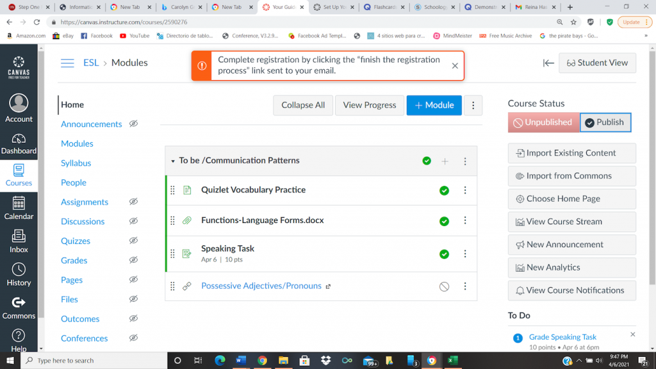The image size is (656, 369).
Task: Toggle the visibility eye next to Assignments
Action: point(133,202)
